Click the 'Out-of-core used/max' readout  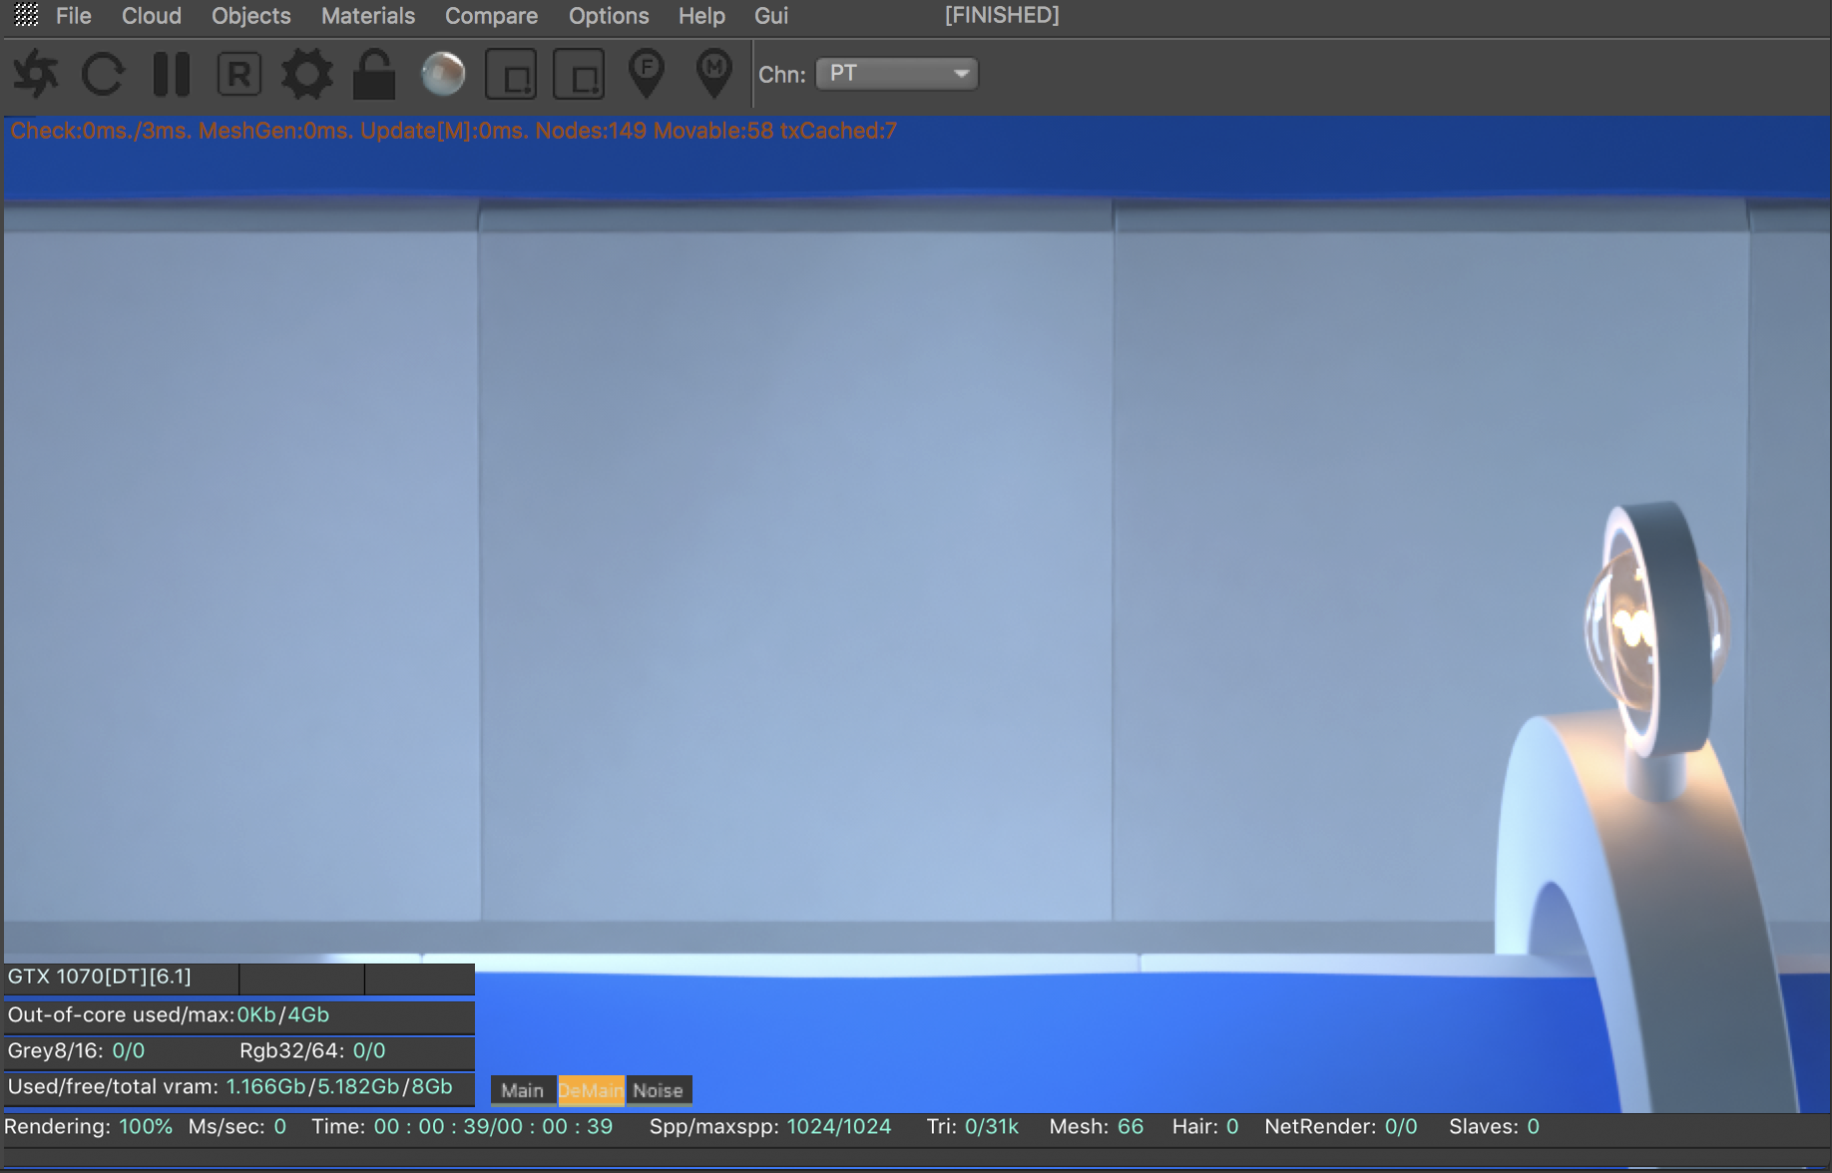click(169, 1014)
